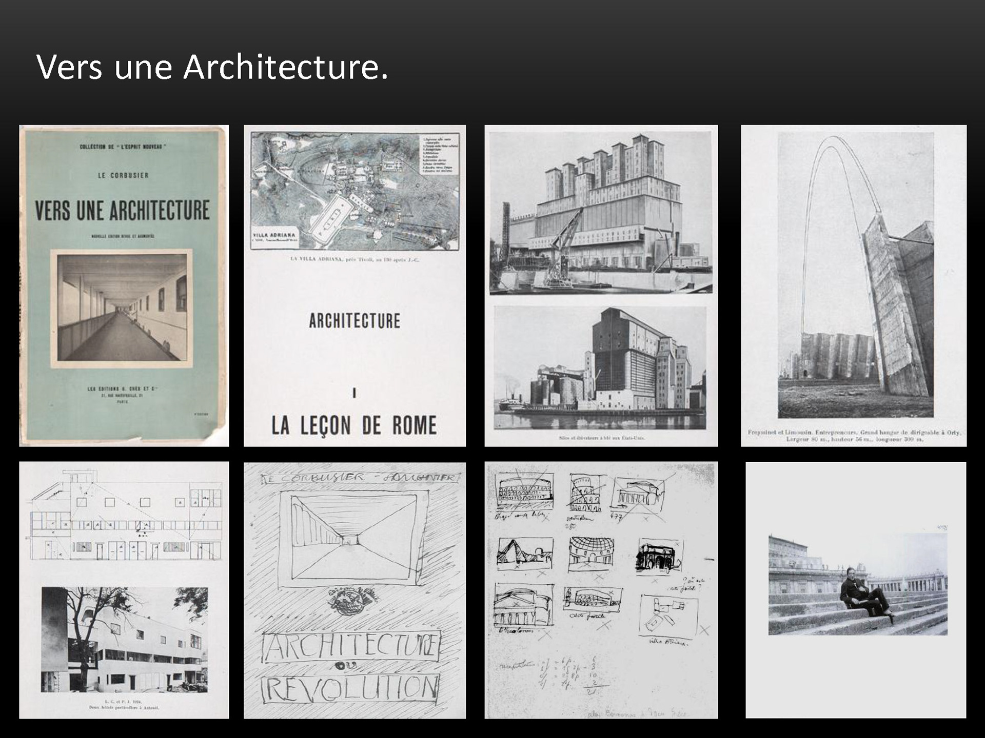Image resolution: width=985 pixels, height=738 pixels.
Task: Click the Orly dirigible hangar arch photo
Action: coord(855,275)
